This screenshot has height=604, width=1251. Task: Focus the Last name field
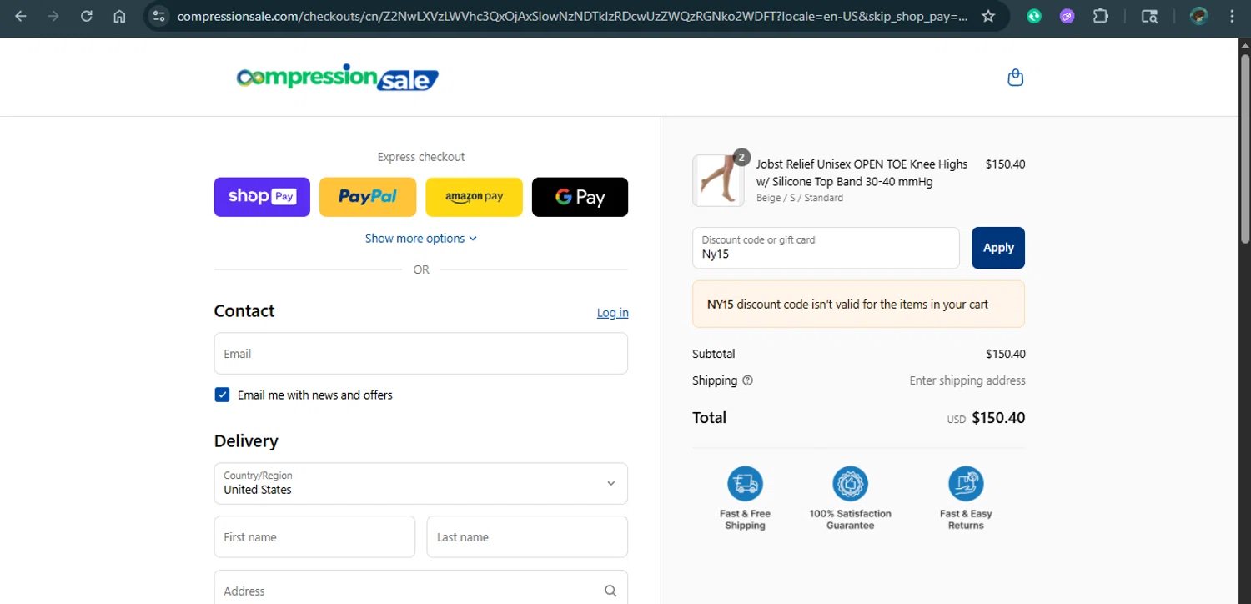pos(527,537)
